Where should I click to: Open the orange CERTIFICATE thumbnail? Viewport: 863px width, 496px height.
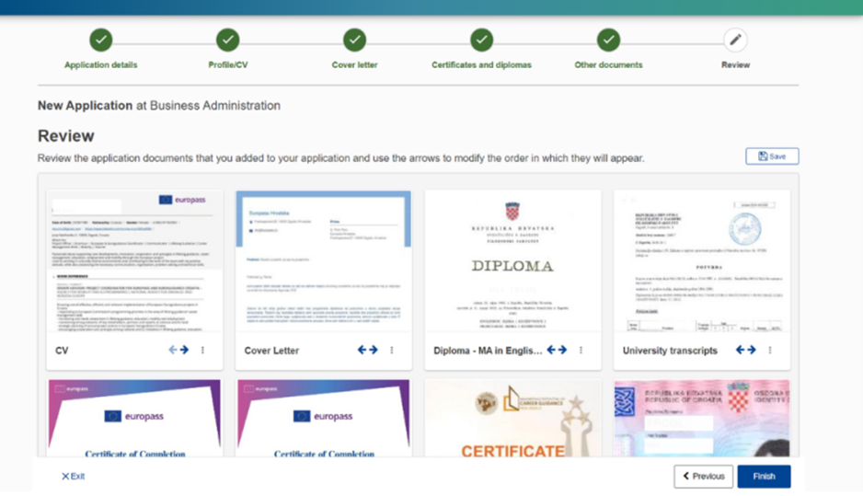(513, 419)
